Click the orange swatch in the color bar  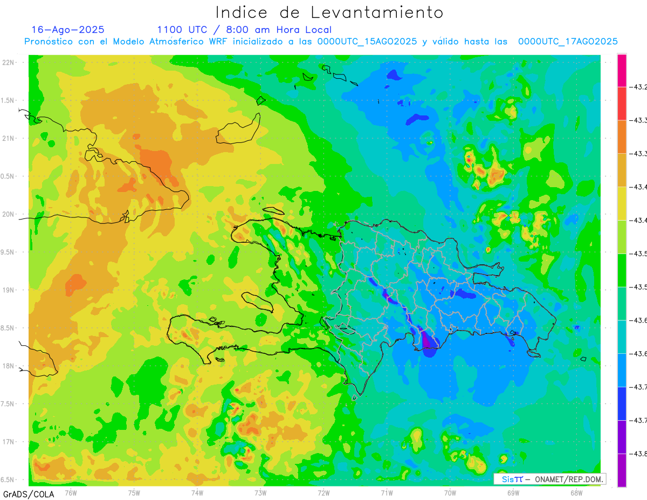[622, 137]
